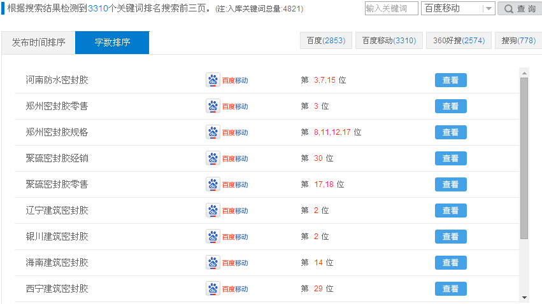
Task: Click Baidu paw icon in 聚硫密封胶经销 row
Action: pyautogui.click(x=213, y=158)
